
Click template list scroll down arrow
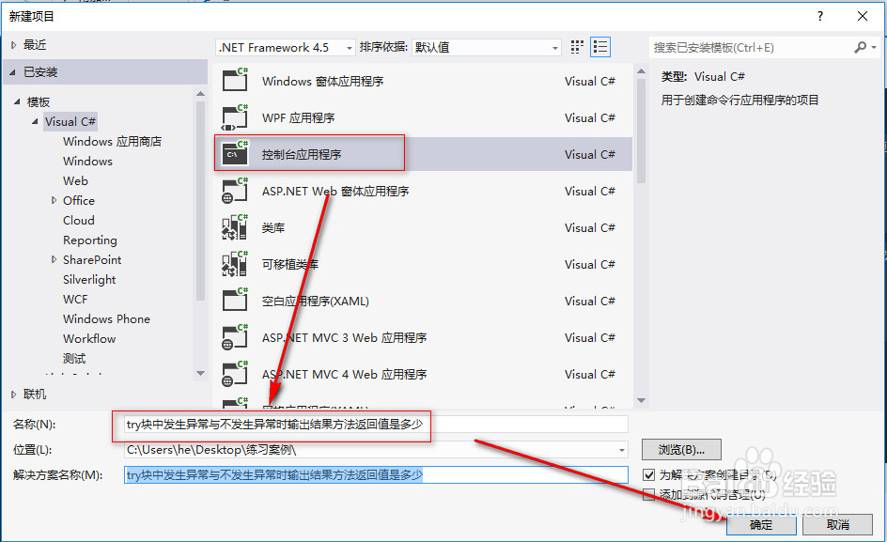pyautogui.click(x=641, y=400)
